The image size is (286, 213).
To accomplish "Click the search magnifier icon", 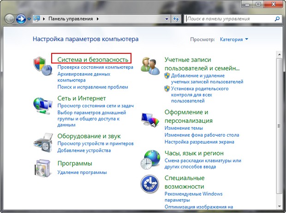I will [277, 19].
